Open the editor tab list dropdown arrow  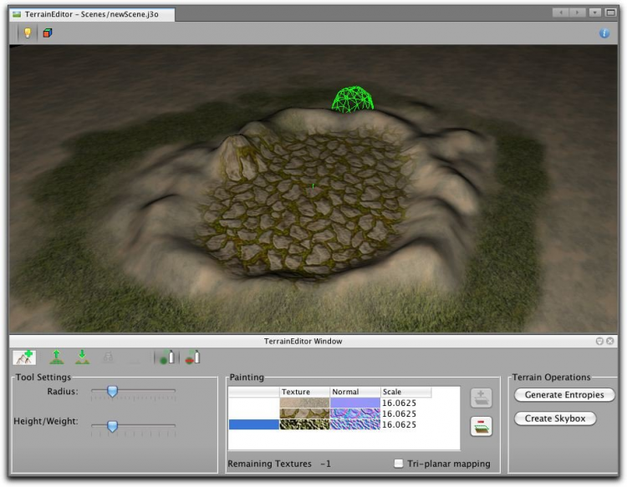point(594,13)
